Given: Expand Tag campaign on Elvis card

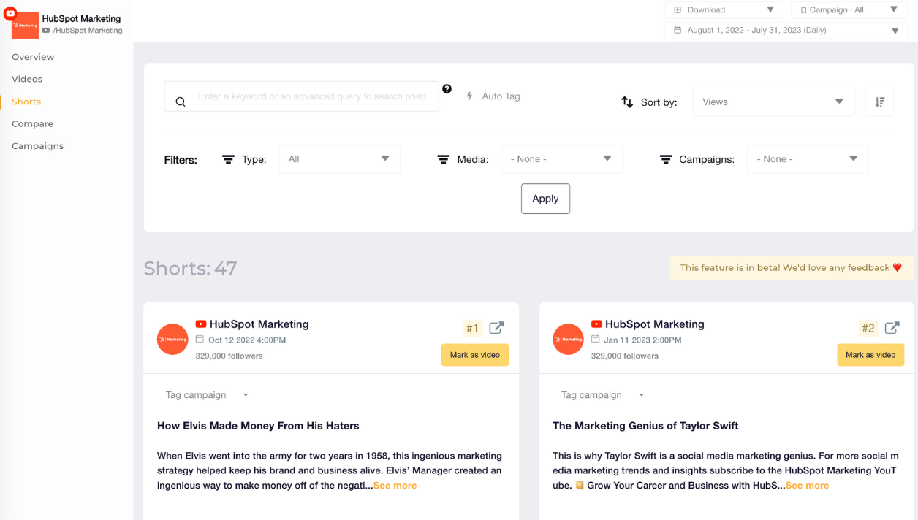Looking at the screenshot, I should [x=208, y=395].
